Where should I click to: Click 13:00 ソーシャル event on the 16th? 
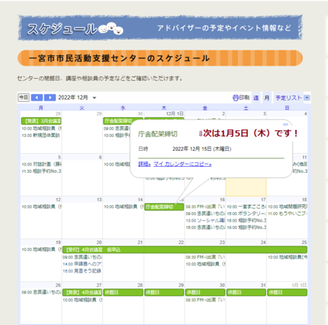coord(206,221)
